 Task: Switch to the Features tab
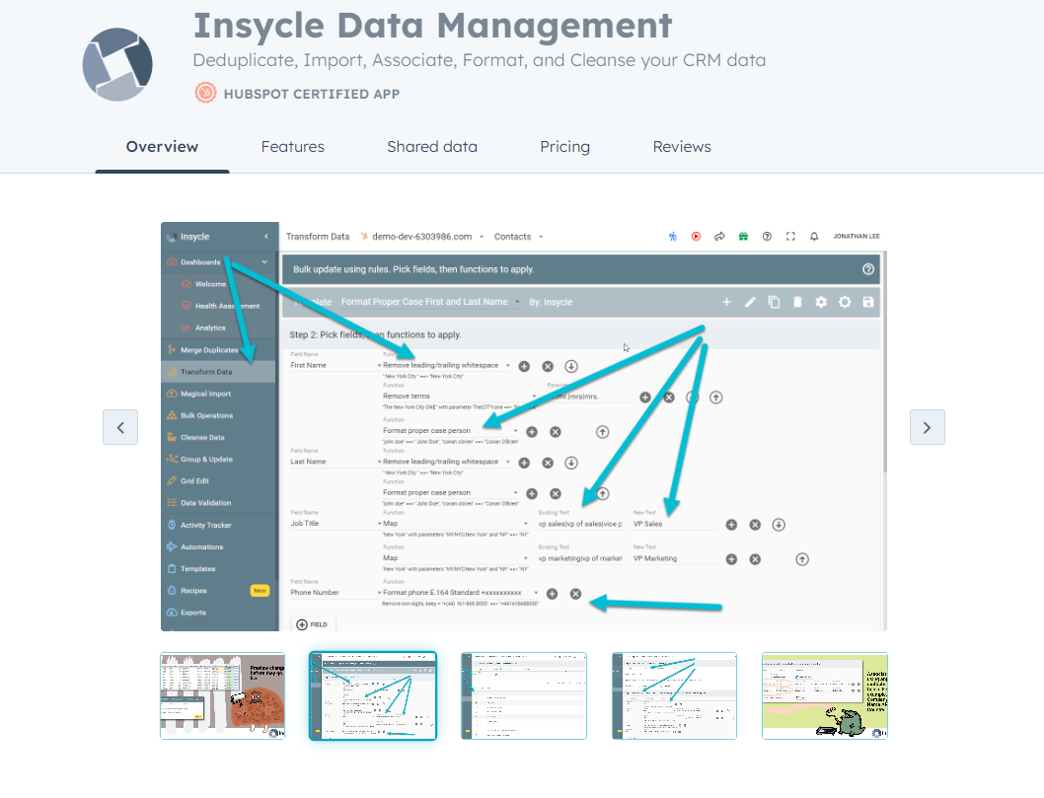292,146
